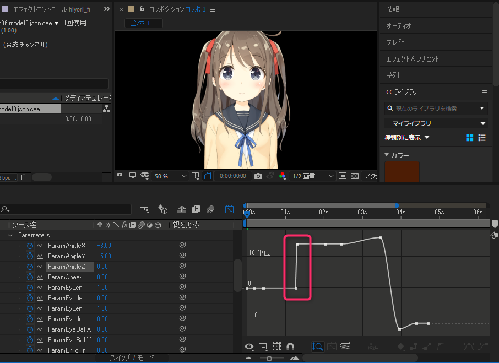499x363 pixels.
Task: Toggle hide shy layers switch
Action: 182,209
